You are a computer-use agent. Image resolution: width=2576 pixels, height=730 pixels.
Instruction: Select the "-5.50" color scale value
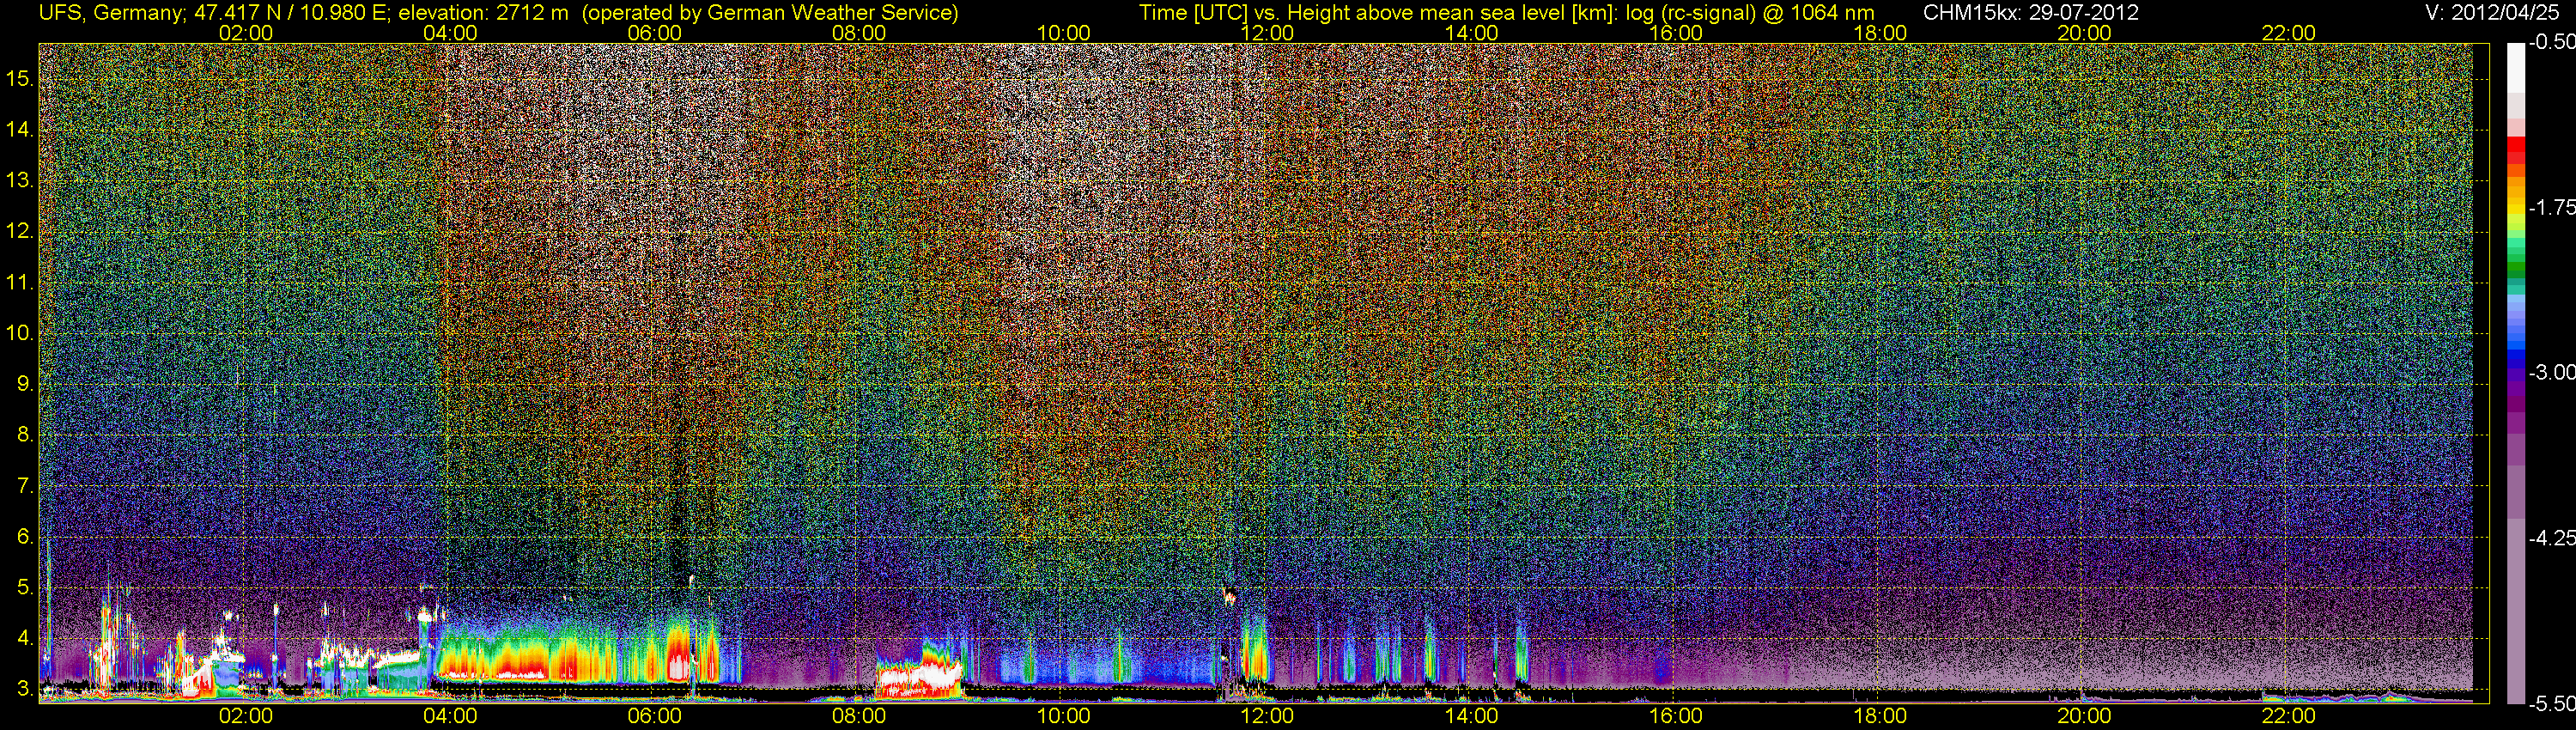2551,703
